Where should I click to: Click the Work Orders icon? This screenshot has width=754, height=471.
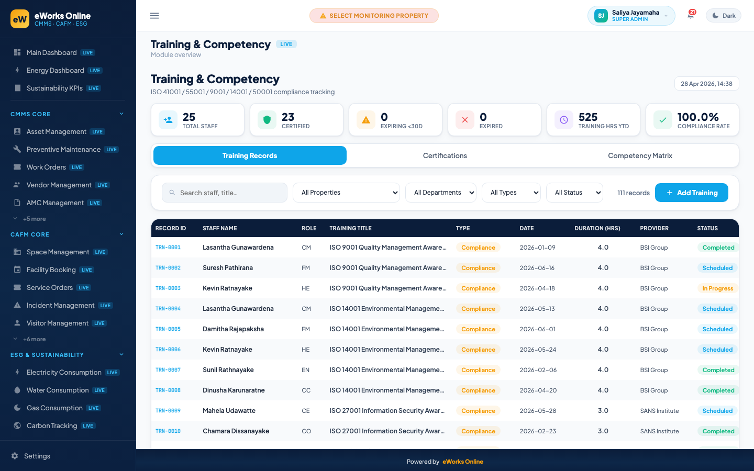(x=17, y=167)
